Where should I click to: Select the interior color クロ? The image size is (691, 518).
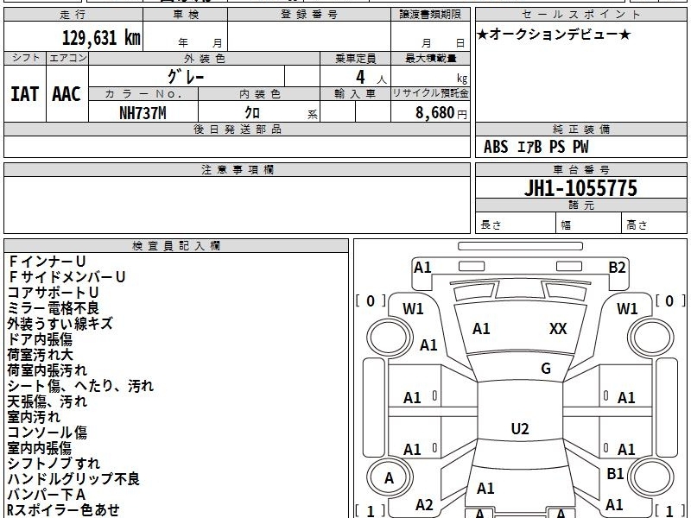pyautogui.click(x=252, y=112)
